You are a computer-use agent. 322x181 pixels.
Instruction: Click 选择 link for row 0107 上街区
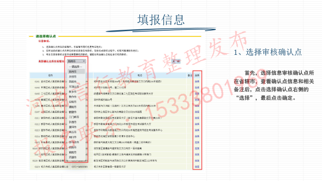[197, 112]
